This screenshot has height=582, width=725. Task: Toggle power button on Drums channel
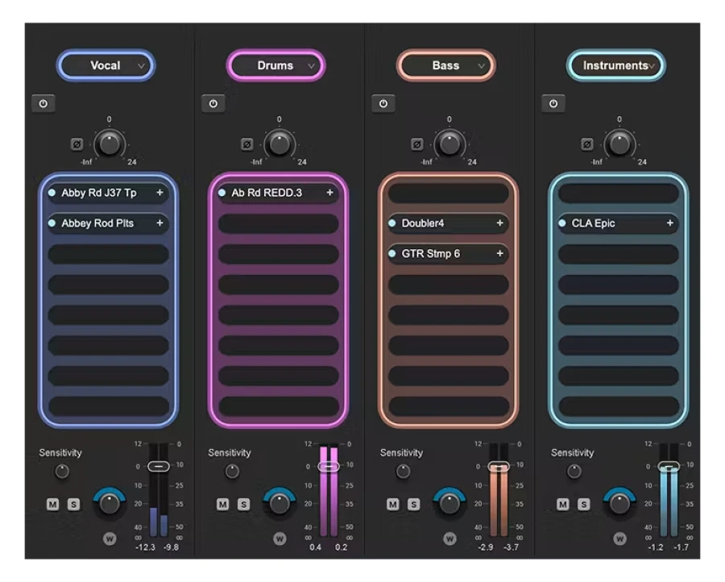tap(213, 104)
